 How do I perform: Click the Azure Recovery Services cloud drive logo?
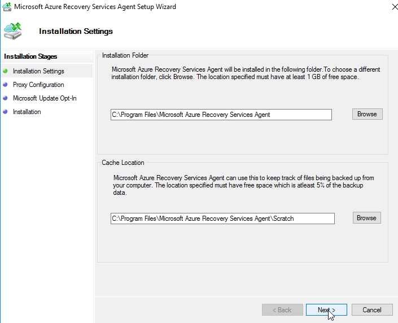(x=12, y=31)
